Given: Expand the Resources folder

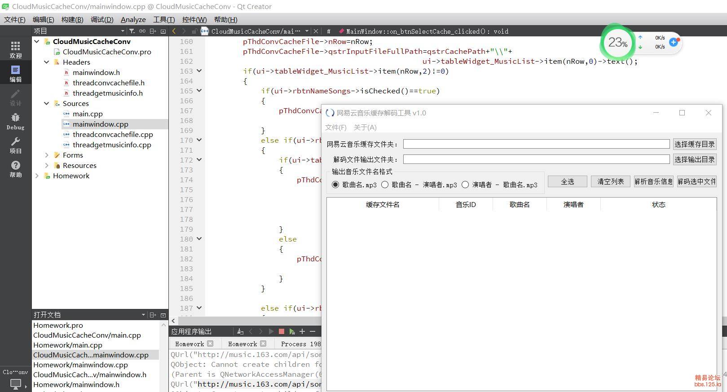Looking at the screenshot, I should (x=47, y=165).
